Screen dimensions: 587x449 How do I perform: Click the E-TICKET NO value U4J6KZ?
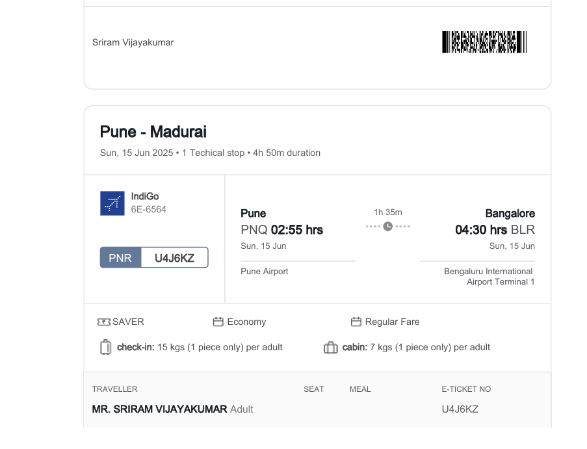click(460, 409)
